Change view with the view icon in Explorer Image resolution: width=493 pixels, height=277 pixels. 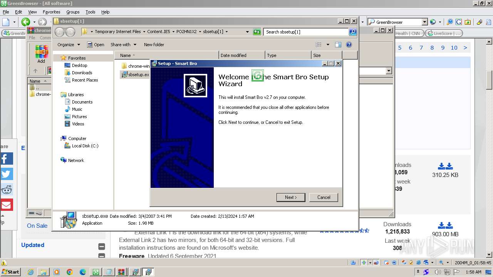[x=319, y=45]
